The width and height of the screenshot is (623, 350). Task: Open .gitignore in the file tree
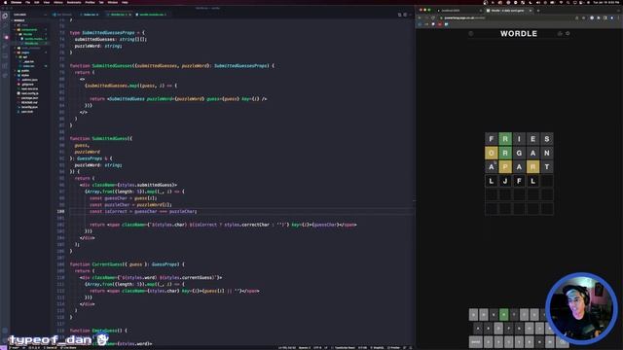(27, 85)
